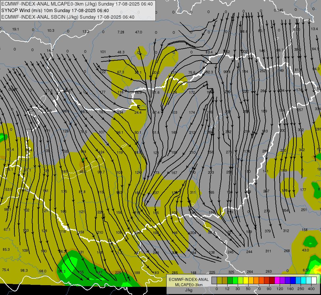Click the 19.1 value on the map
The height and width of the screenshot is (295, 321).
pos(15,29)
